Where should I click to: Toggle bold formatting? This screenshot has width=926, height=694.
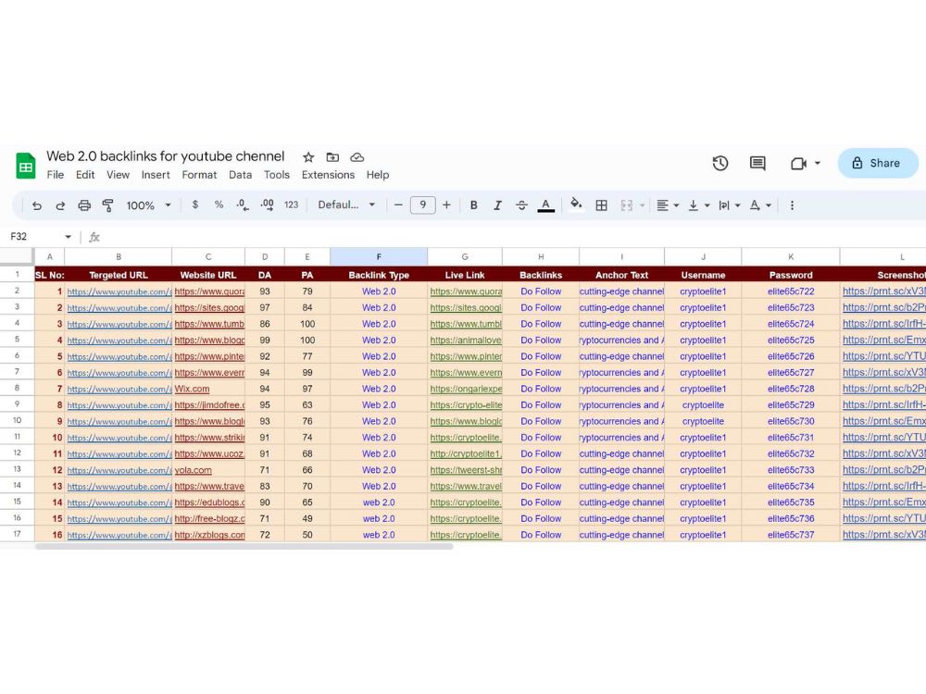[x=473, y=204]
